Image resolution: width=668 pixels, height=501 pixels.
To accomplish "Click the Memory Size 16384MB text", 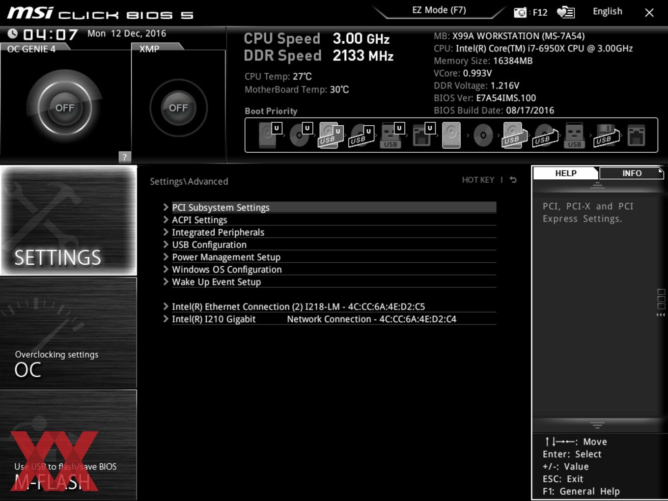I will [483, 61].
